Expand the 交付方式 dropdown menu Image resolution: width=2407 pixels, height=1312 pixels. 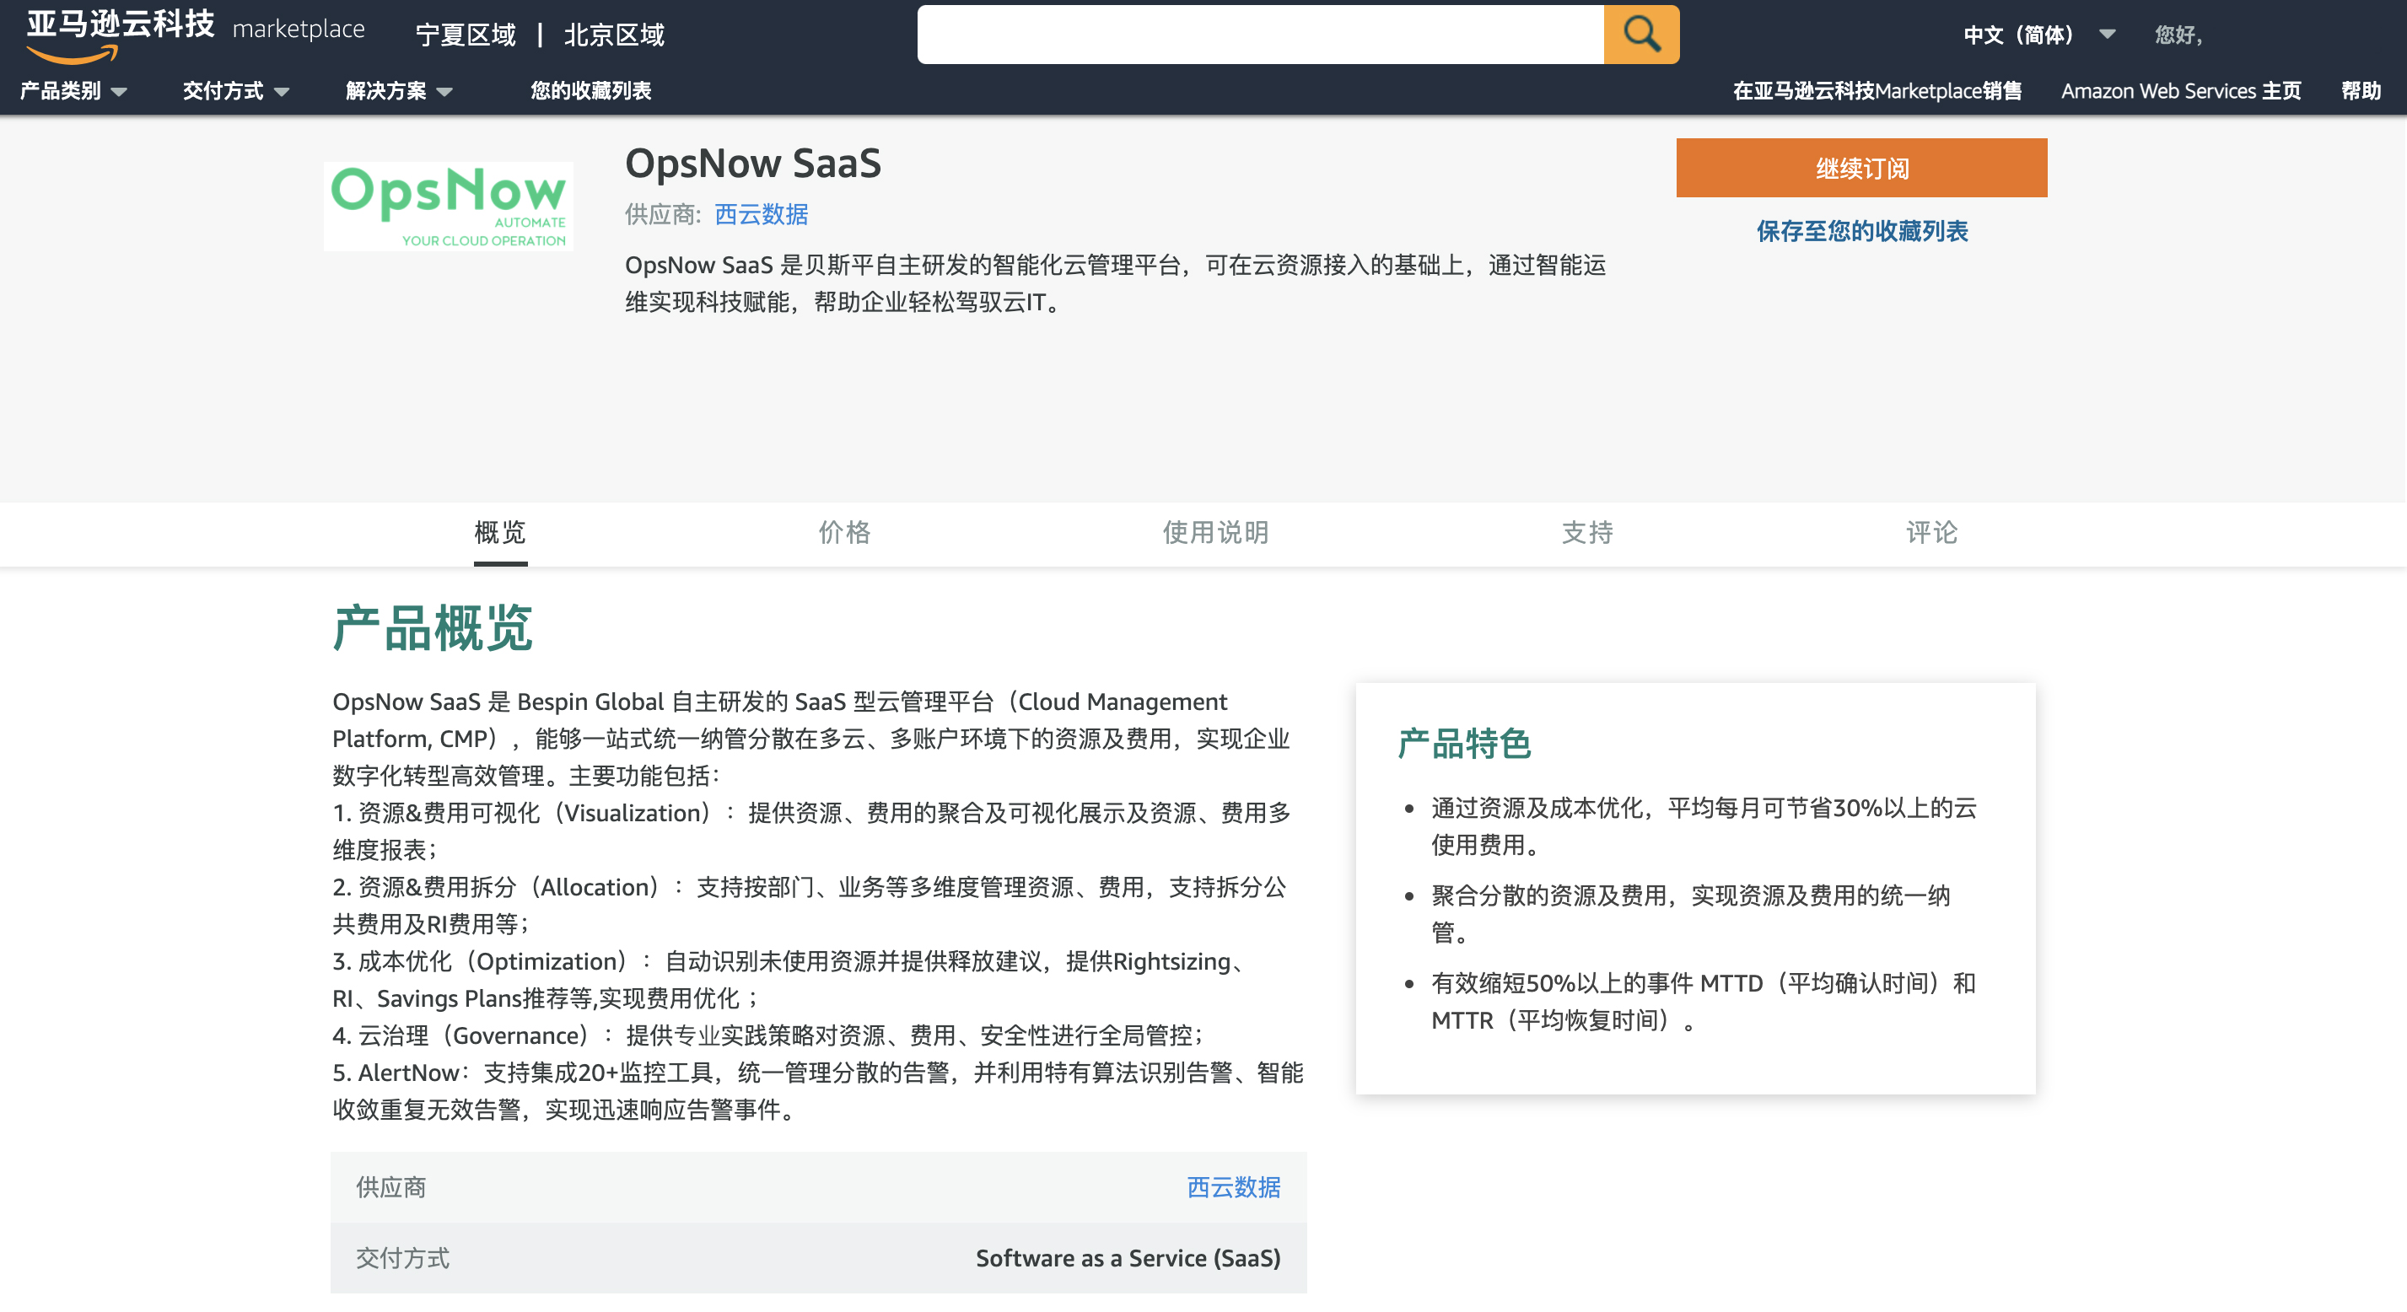point(235,91)
